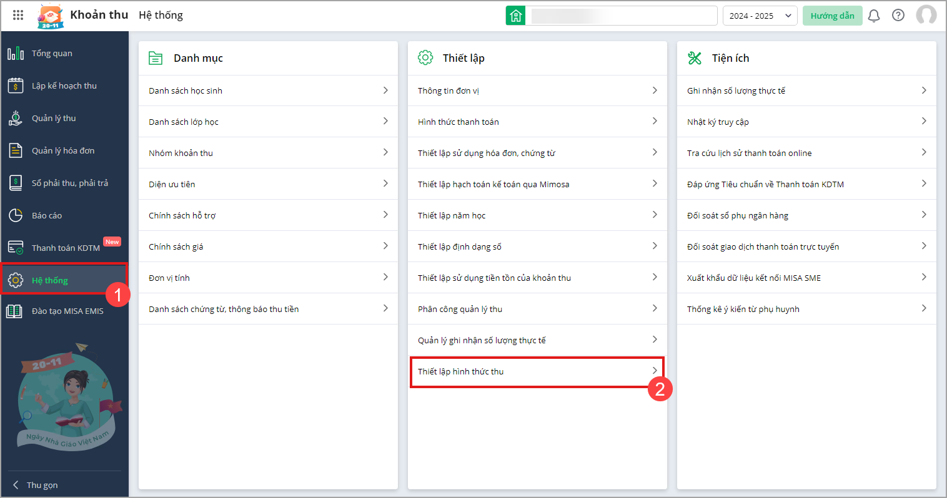Click the Hệ thống breadcrumb title
The image size is (947, 498).
(x=161, y=15)
